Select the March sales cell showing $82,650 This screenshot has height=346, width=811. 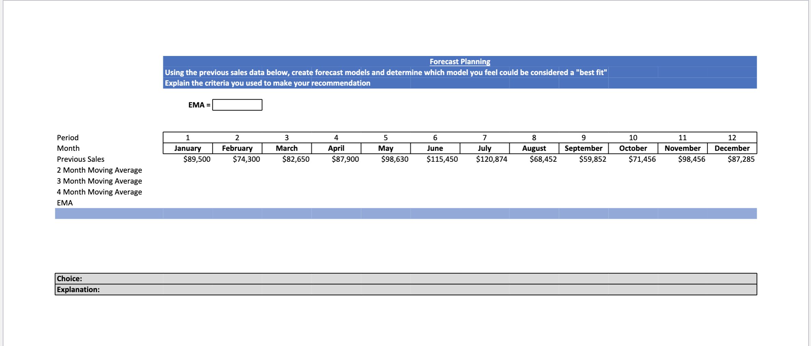pos(296,159)
